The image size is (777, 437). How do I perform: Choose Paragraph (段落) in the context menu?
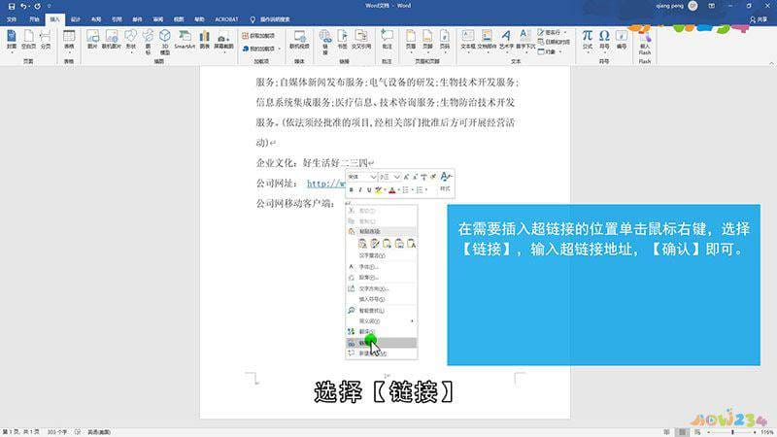[381, 278]
